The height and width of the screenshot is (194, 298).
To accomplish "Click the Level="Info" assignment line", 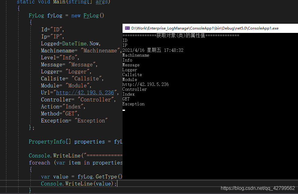I will pos(60,58).
